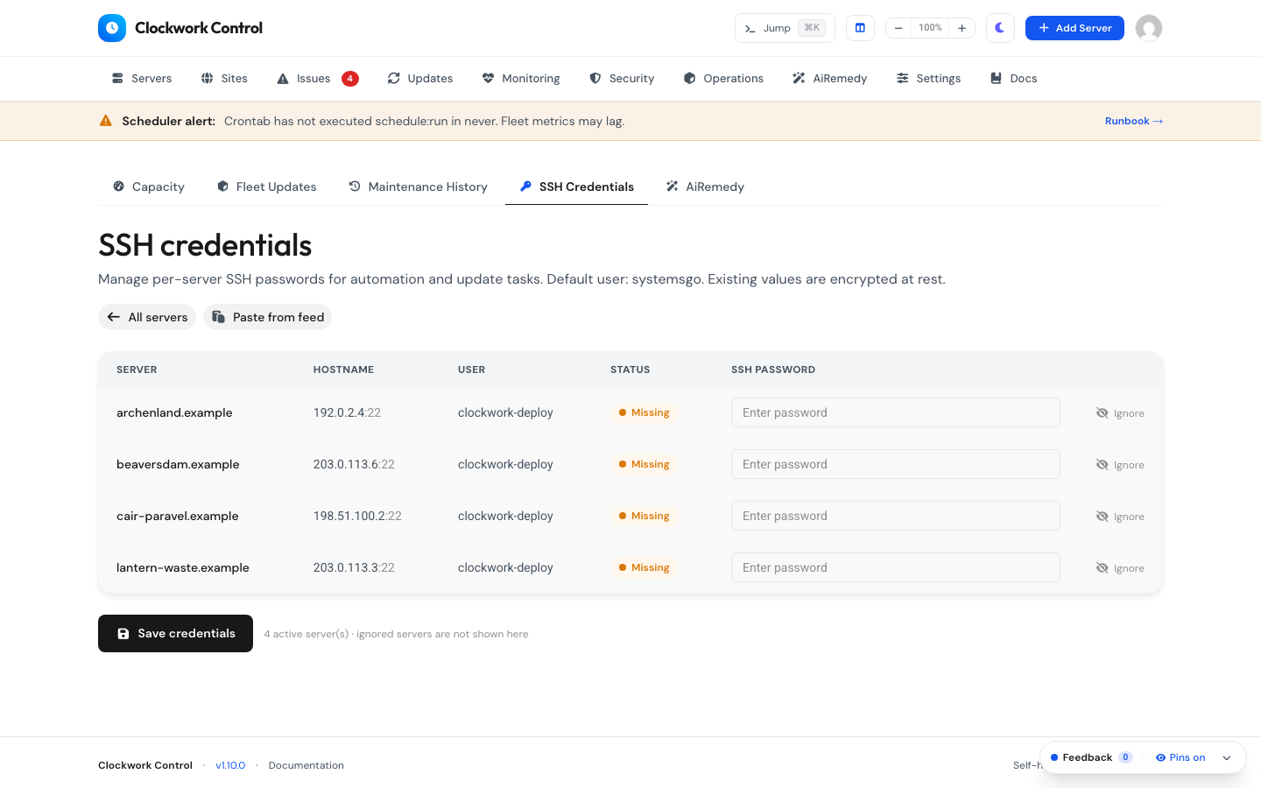
Task: Go to the Monitoring section
Action: [521, 78]
